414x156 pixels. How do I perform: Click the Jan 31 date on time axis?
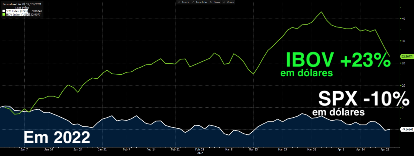pyautogui.click(x=102, y=150)
